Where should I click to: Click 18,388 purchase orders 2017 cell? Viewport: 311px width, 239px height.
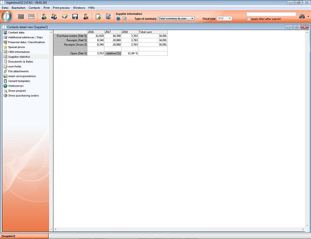point(113,36)
